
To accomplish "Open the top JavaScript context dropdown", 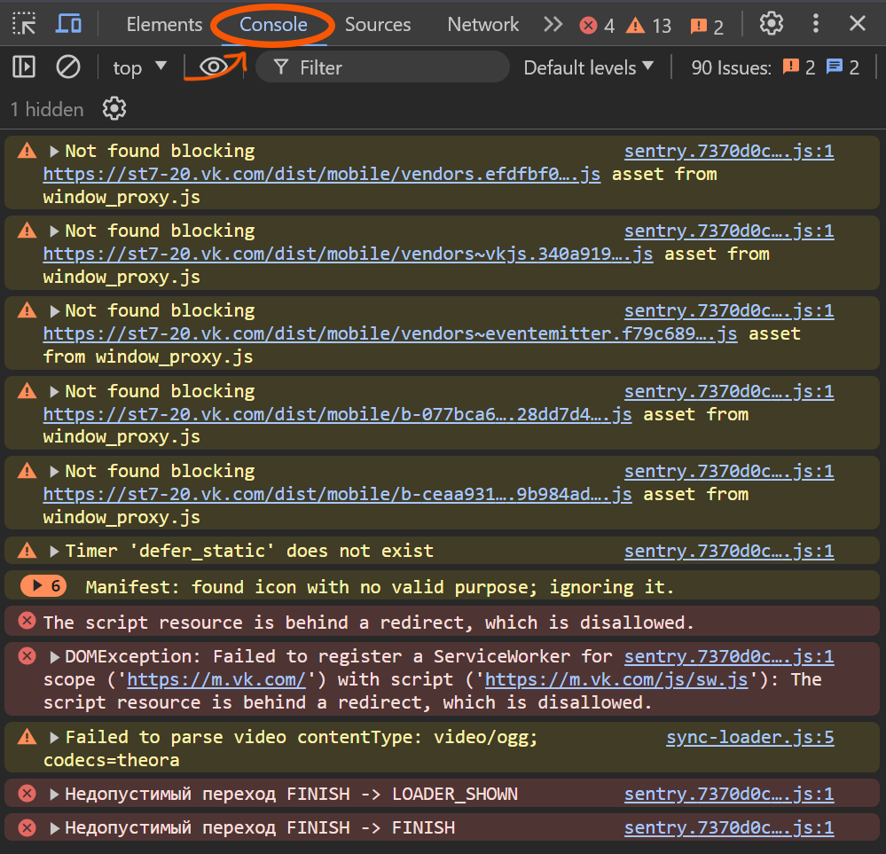I will pos(139,67).
